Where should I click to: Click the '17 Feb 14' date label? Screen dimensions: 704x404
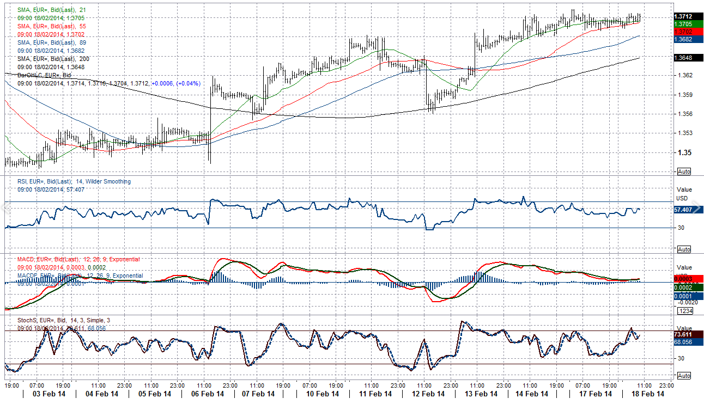596,394
